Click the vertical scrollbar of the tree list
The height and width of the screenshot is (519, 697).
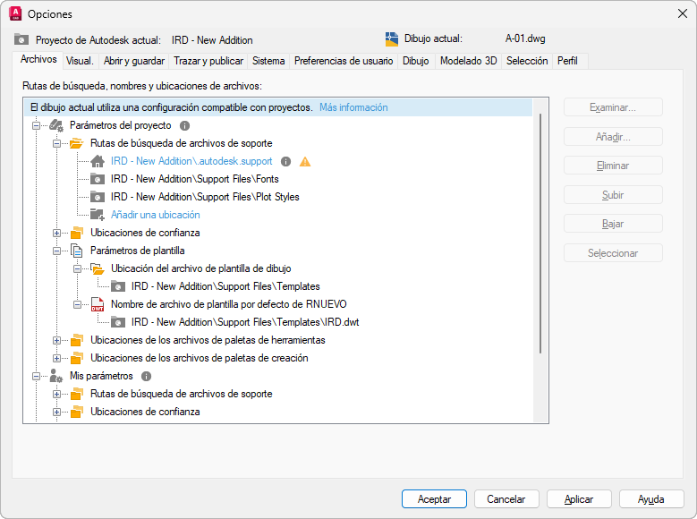tap(540, 234)
